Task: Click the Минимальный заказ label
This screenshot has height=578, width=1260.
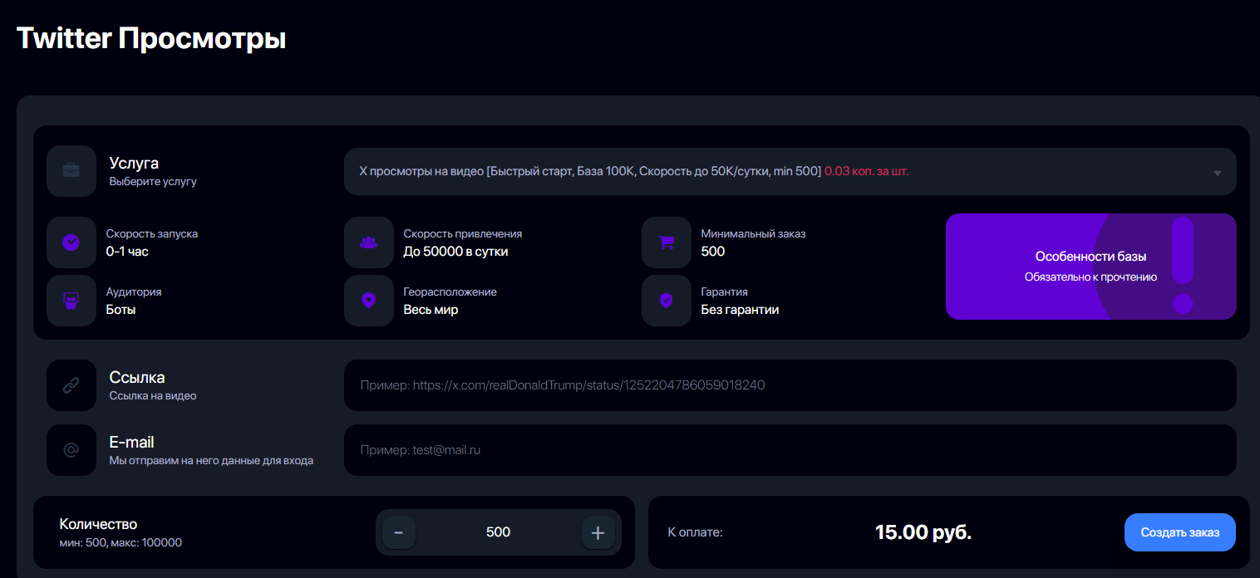Action: click(753, 233)
